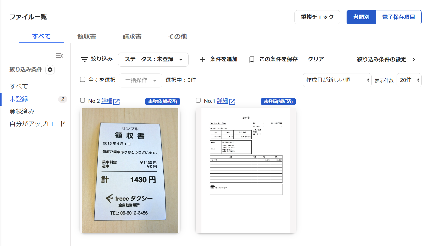
Task: Click the plus icon for 条件を追加
Action: 202,60
